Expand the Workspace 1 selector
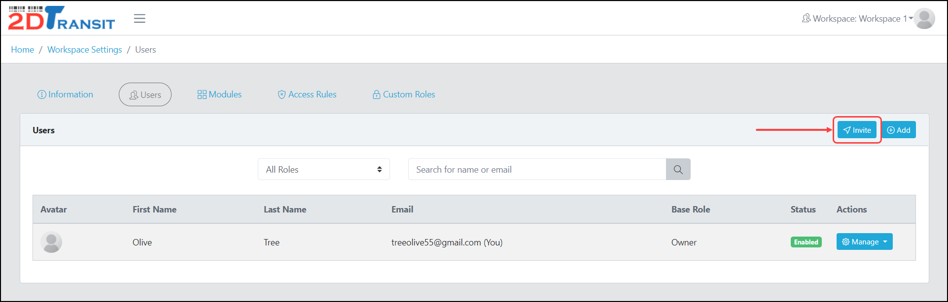The image size is (948, 302). tap(857, 19)
